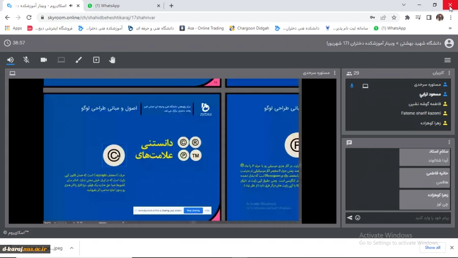Mute the Skyroom tab via speaker icon

tap(71, 6)
